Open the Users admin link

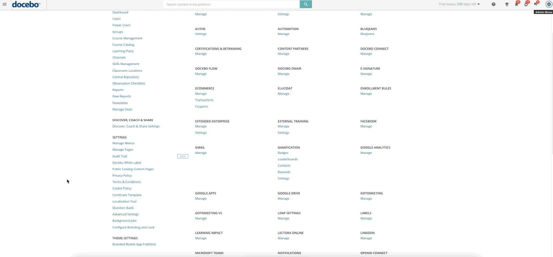tap(116, 19)
